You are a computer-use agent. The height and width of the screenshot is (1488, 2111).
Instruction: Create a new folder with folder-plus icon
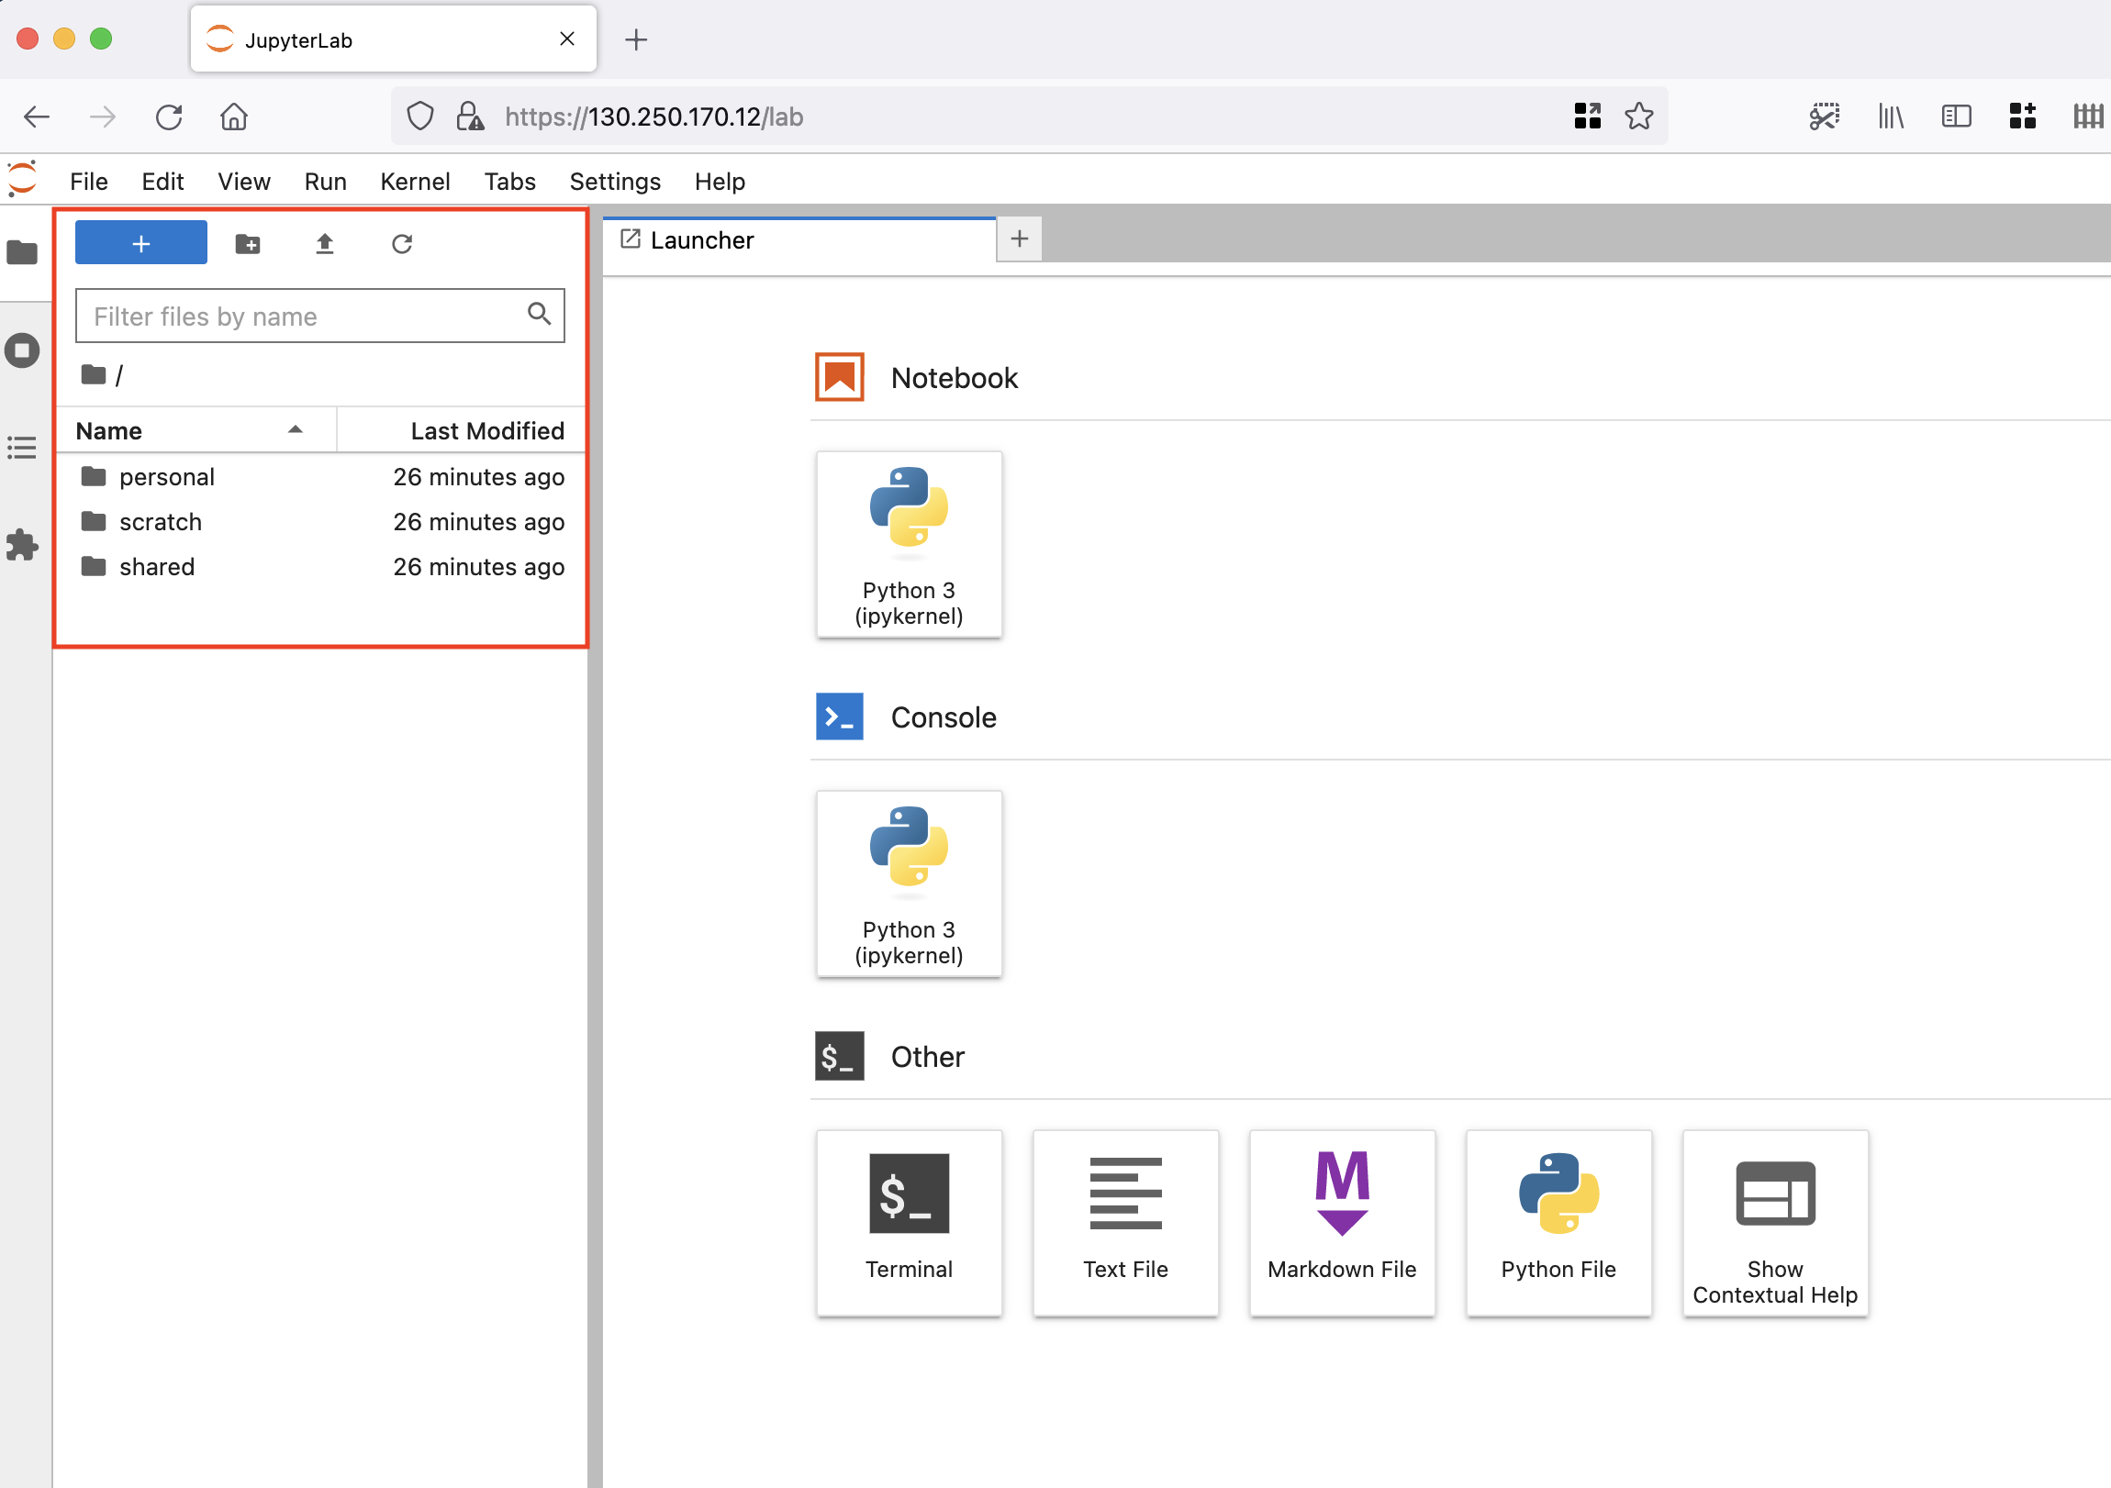[247, 243]
